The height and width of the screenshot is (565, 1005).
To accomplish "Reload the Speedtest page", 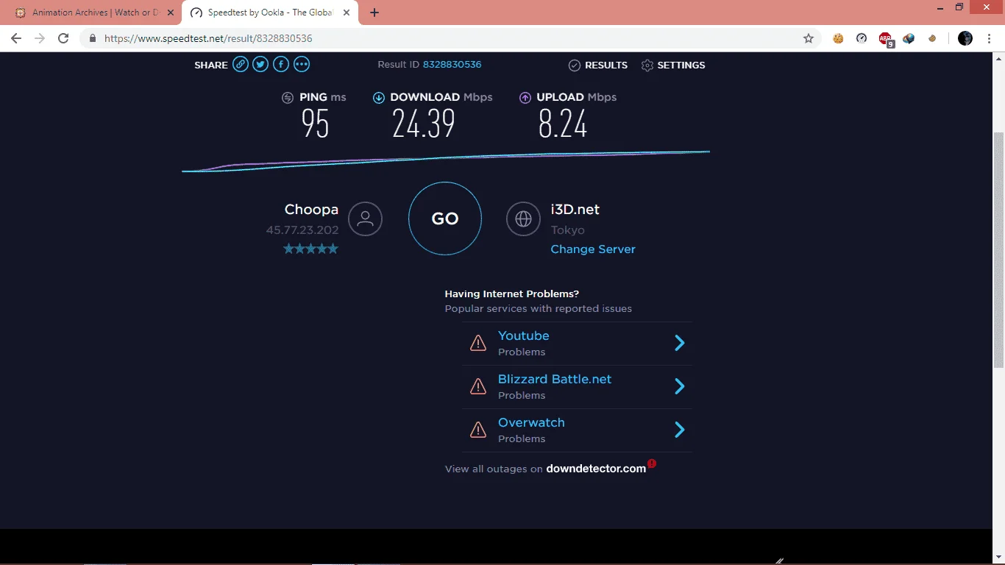I will click(x=63, y=38).
